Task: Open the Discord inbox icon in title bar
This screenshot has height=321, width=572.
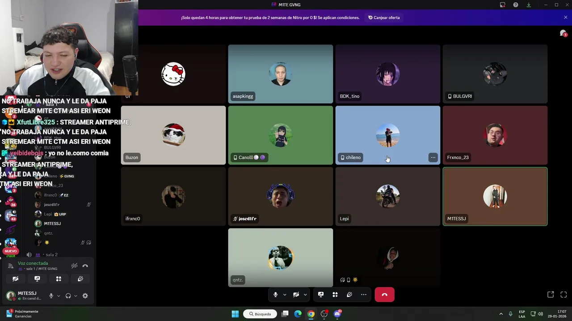Action: click(x=503, y=5)
